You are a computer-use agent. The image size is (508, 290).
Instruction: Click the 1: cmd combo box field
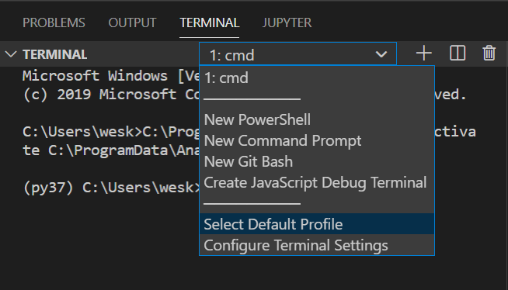(x=297, y=54)
